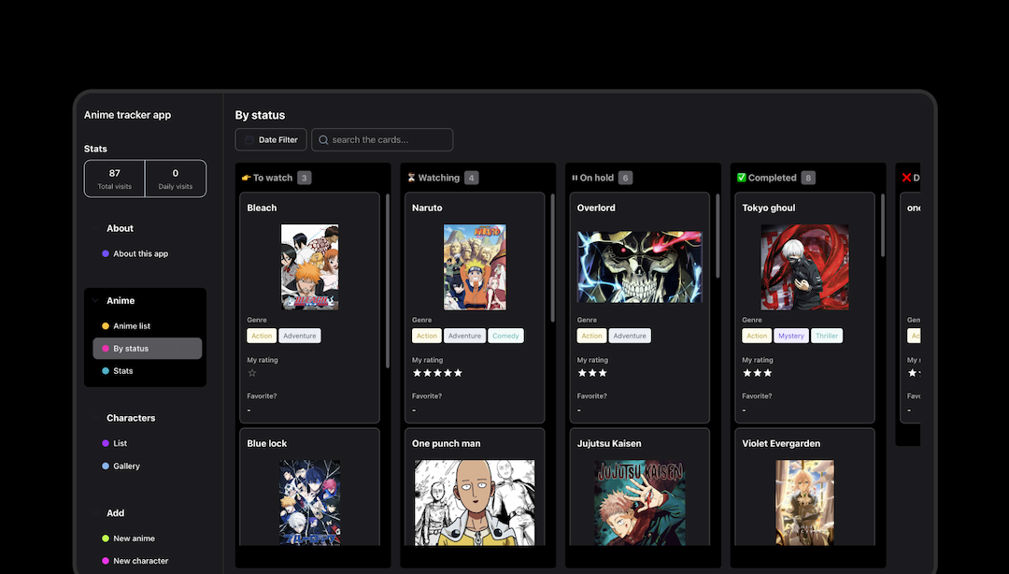1009x574 pixels.
Task: Click the Watching column hourglass icon
Action: (x=412, y=177)
